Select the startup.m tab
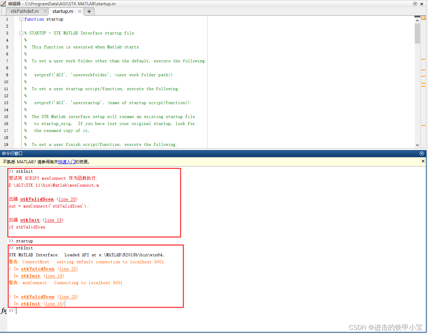 (x=63, y=11)
